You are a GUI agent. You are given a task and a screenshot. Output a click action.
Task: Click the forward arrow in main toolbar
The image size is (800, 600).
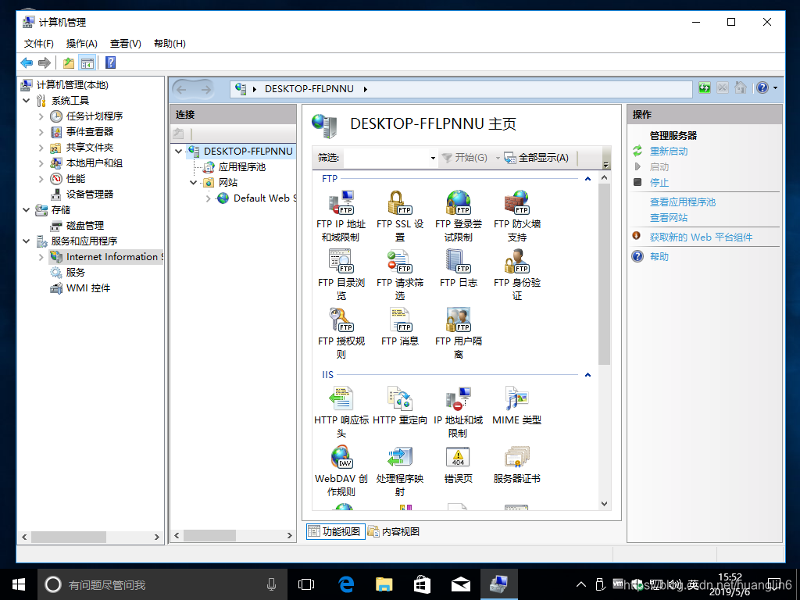coord(45,62)
